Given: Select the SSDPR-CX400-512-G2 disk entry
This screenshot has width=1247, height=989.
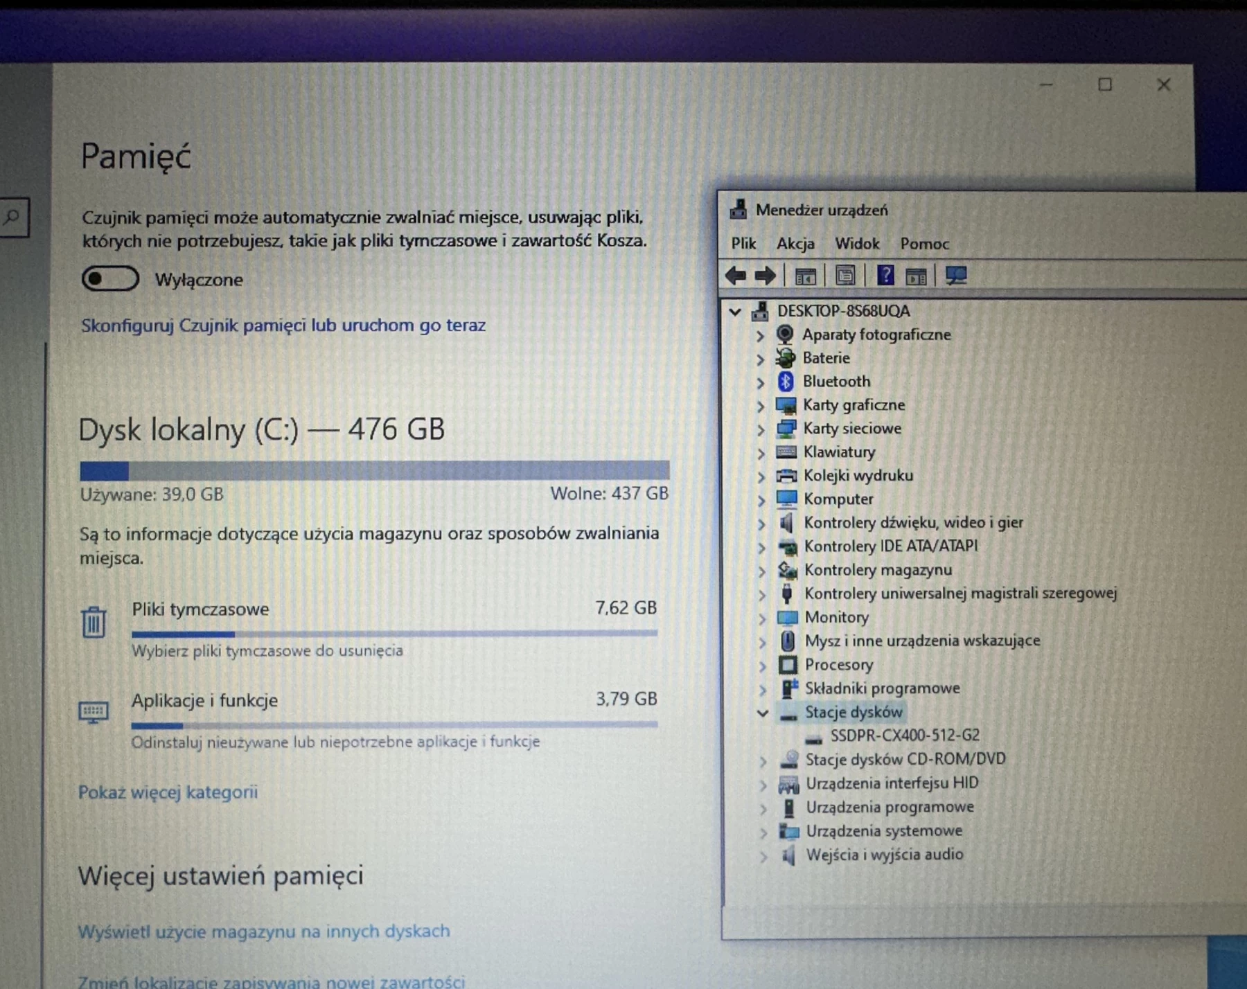Looking at the screenshot, I should (x=905, y=736).
